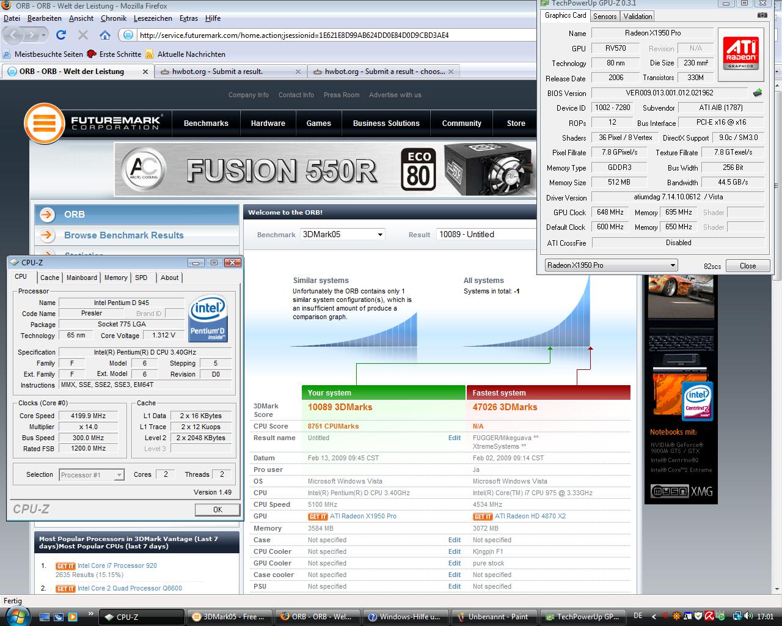This screenshot has height=626, width=782.
Task: Click the Show desktop quick launch icon
Action: pos(45,617)
